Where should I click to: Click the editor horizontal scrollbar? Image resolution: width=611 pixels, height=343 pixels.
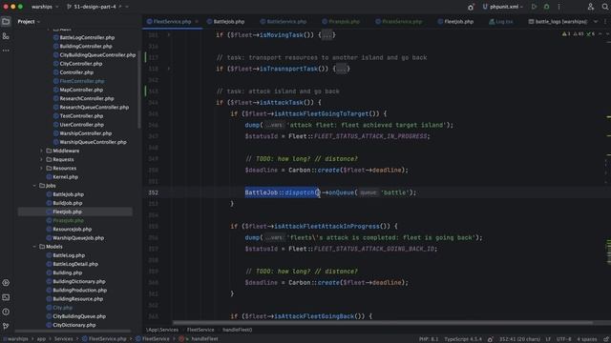coord(383,323)
